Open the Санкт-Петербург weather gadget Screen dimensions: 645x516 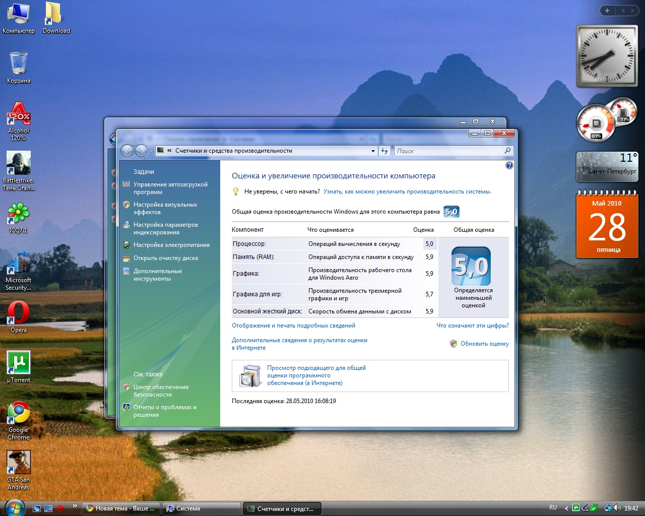(607, 167)
